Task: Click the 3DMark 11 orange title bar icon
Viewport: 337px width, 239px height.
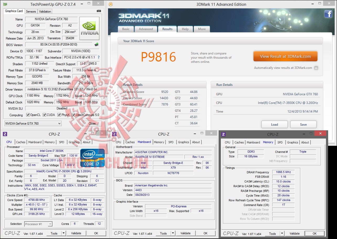Action: click(x=111, y=4)
